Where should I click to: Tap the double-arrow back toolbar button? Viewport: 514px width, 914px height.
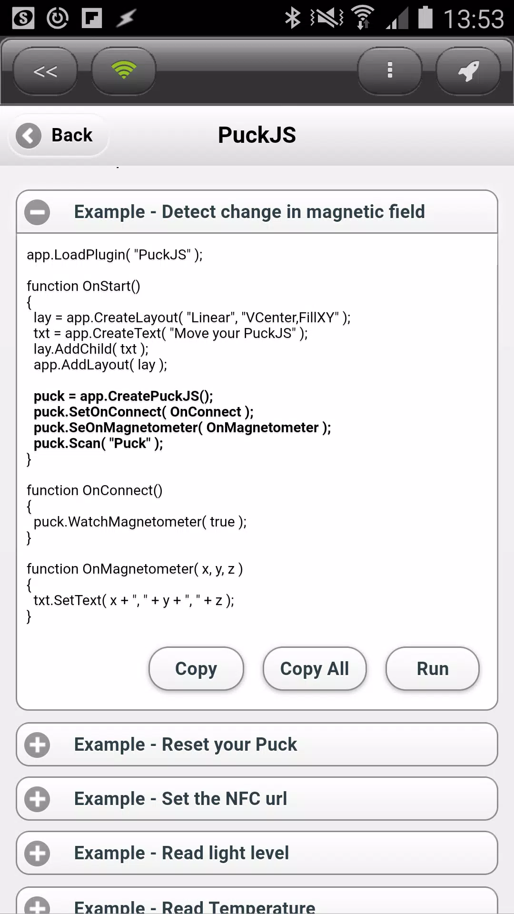45,71
